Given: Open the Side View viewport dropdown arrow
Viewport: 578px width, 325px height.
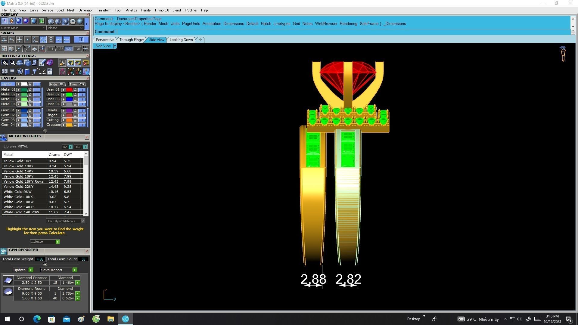Looking at the screenshot, I should tap(115, 46).
